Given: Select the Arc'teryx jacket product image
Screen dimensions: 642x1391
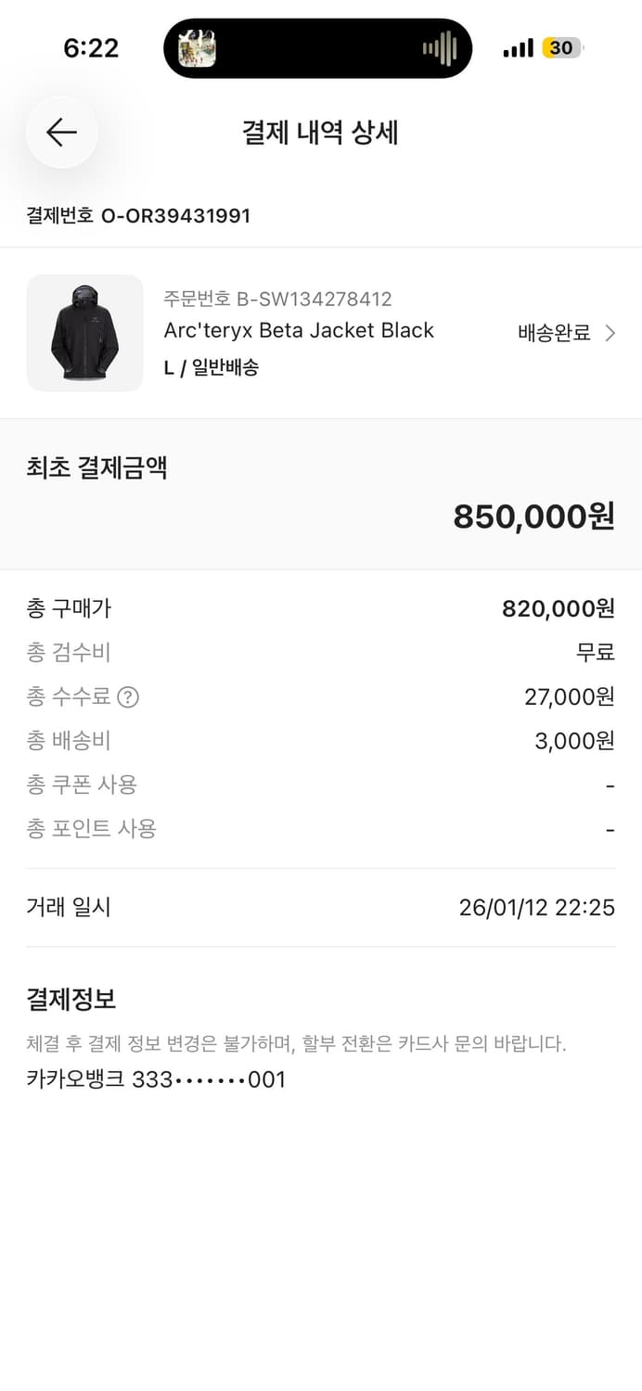Looking at the screenshot, I should coord(84,333).
